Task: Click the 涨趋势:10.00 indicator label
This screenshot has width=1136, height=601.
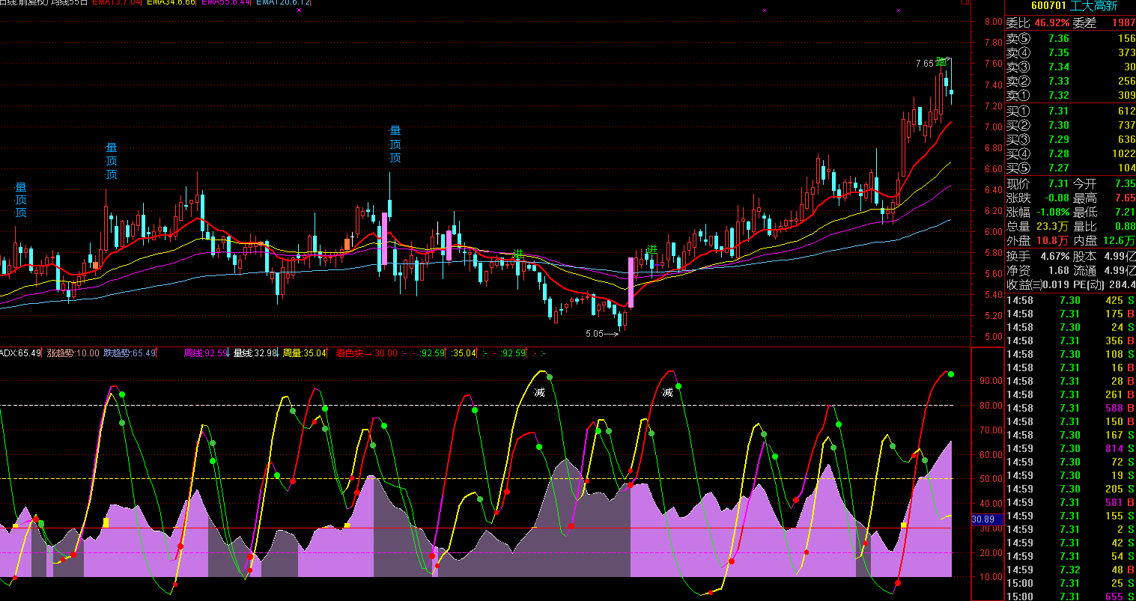Action: click(73, 353)
